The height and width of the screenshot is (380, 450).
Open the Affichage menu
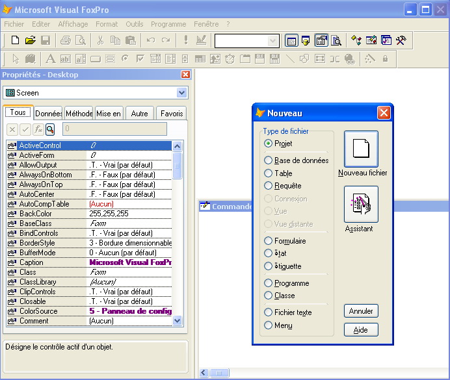point(73,24)
